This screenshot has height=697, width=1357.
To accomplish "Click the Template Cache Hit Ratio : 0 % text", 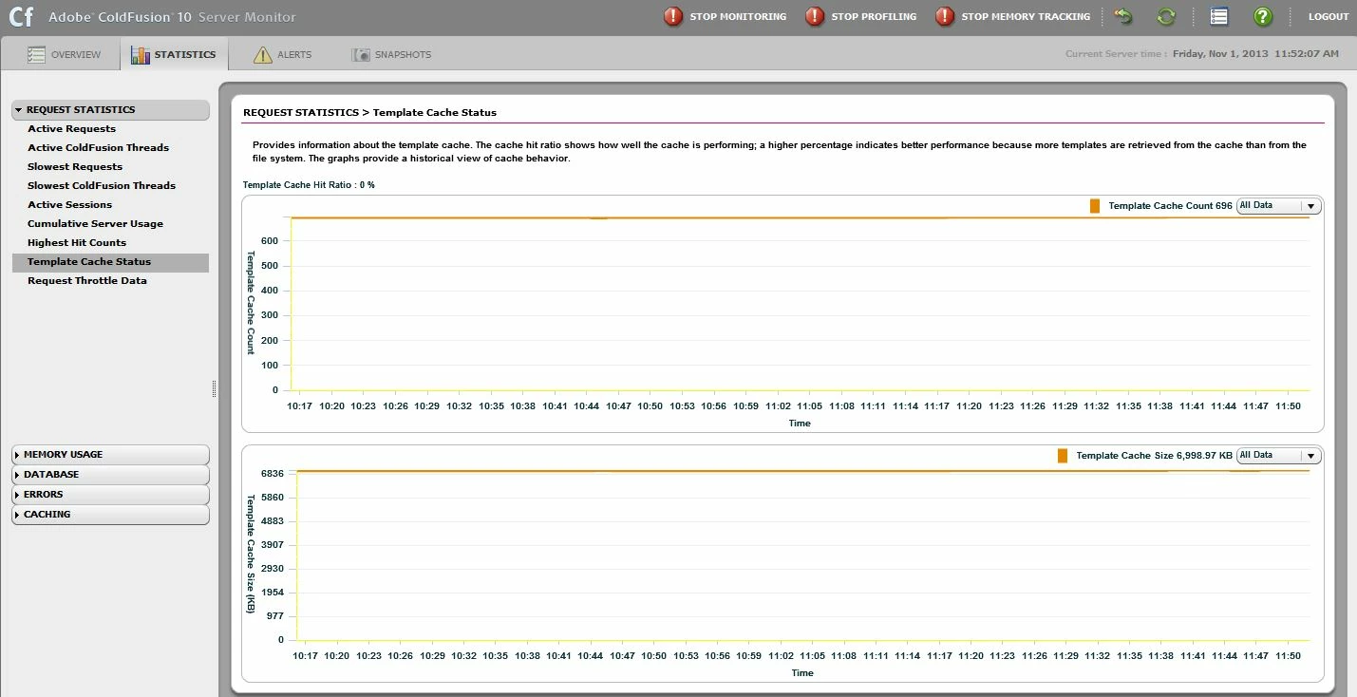I will point(309,185).
